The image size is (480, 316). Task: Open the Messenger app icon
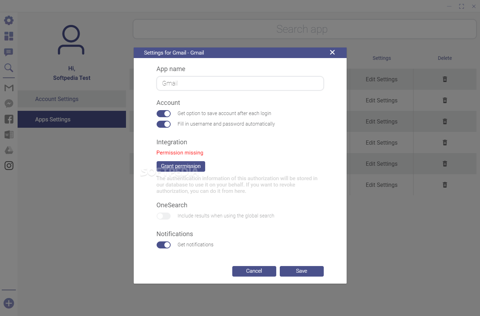coord(9,103)
